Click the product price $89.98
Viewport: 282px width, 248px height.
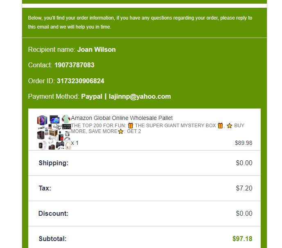[x=244, y=143]
